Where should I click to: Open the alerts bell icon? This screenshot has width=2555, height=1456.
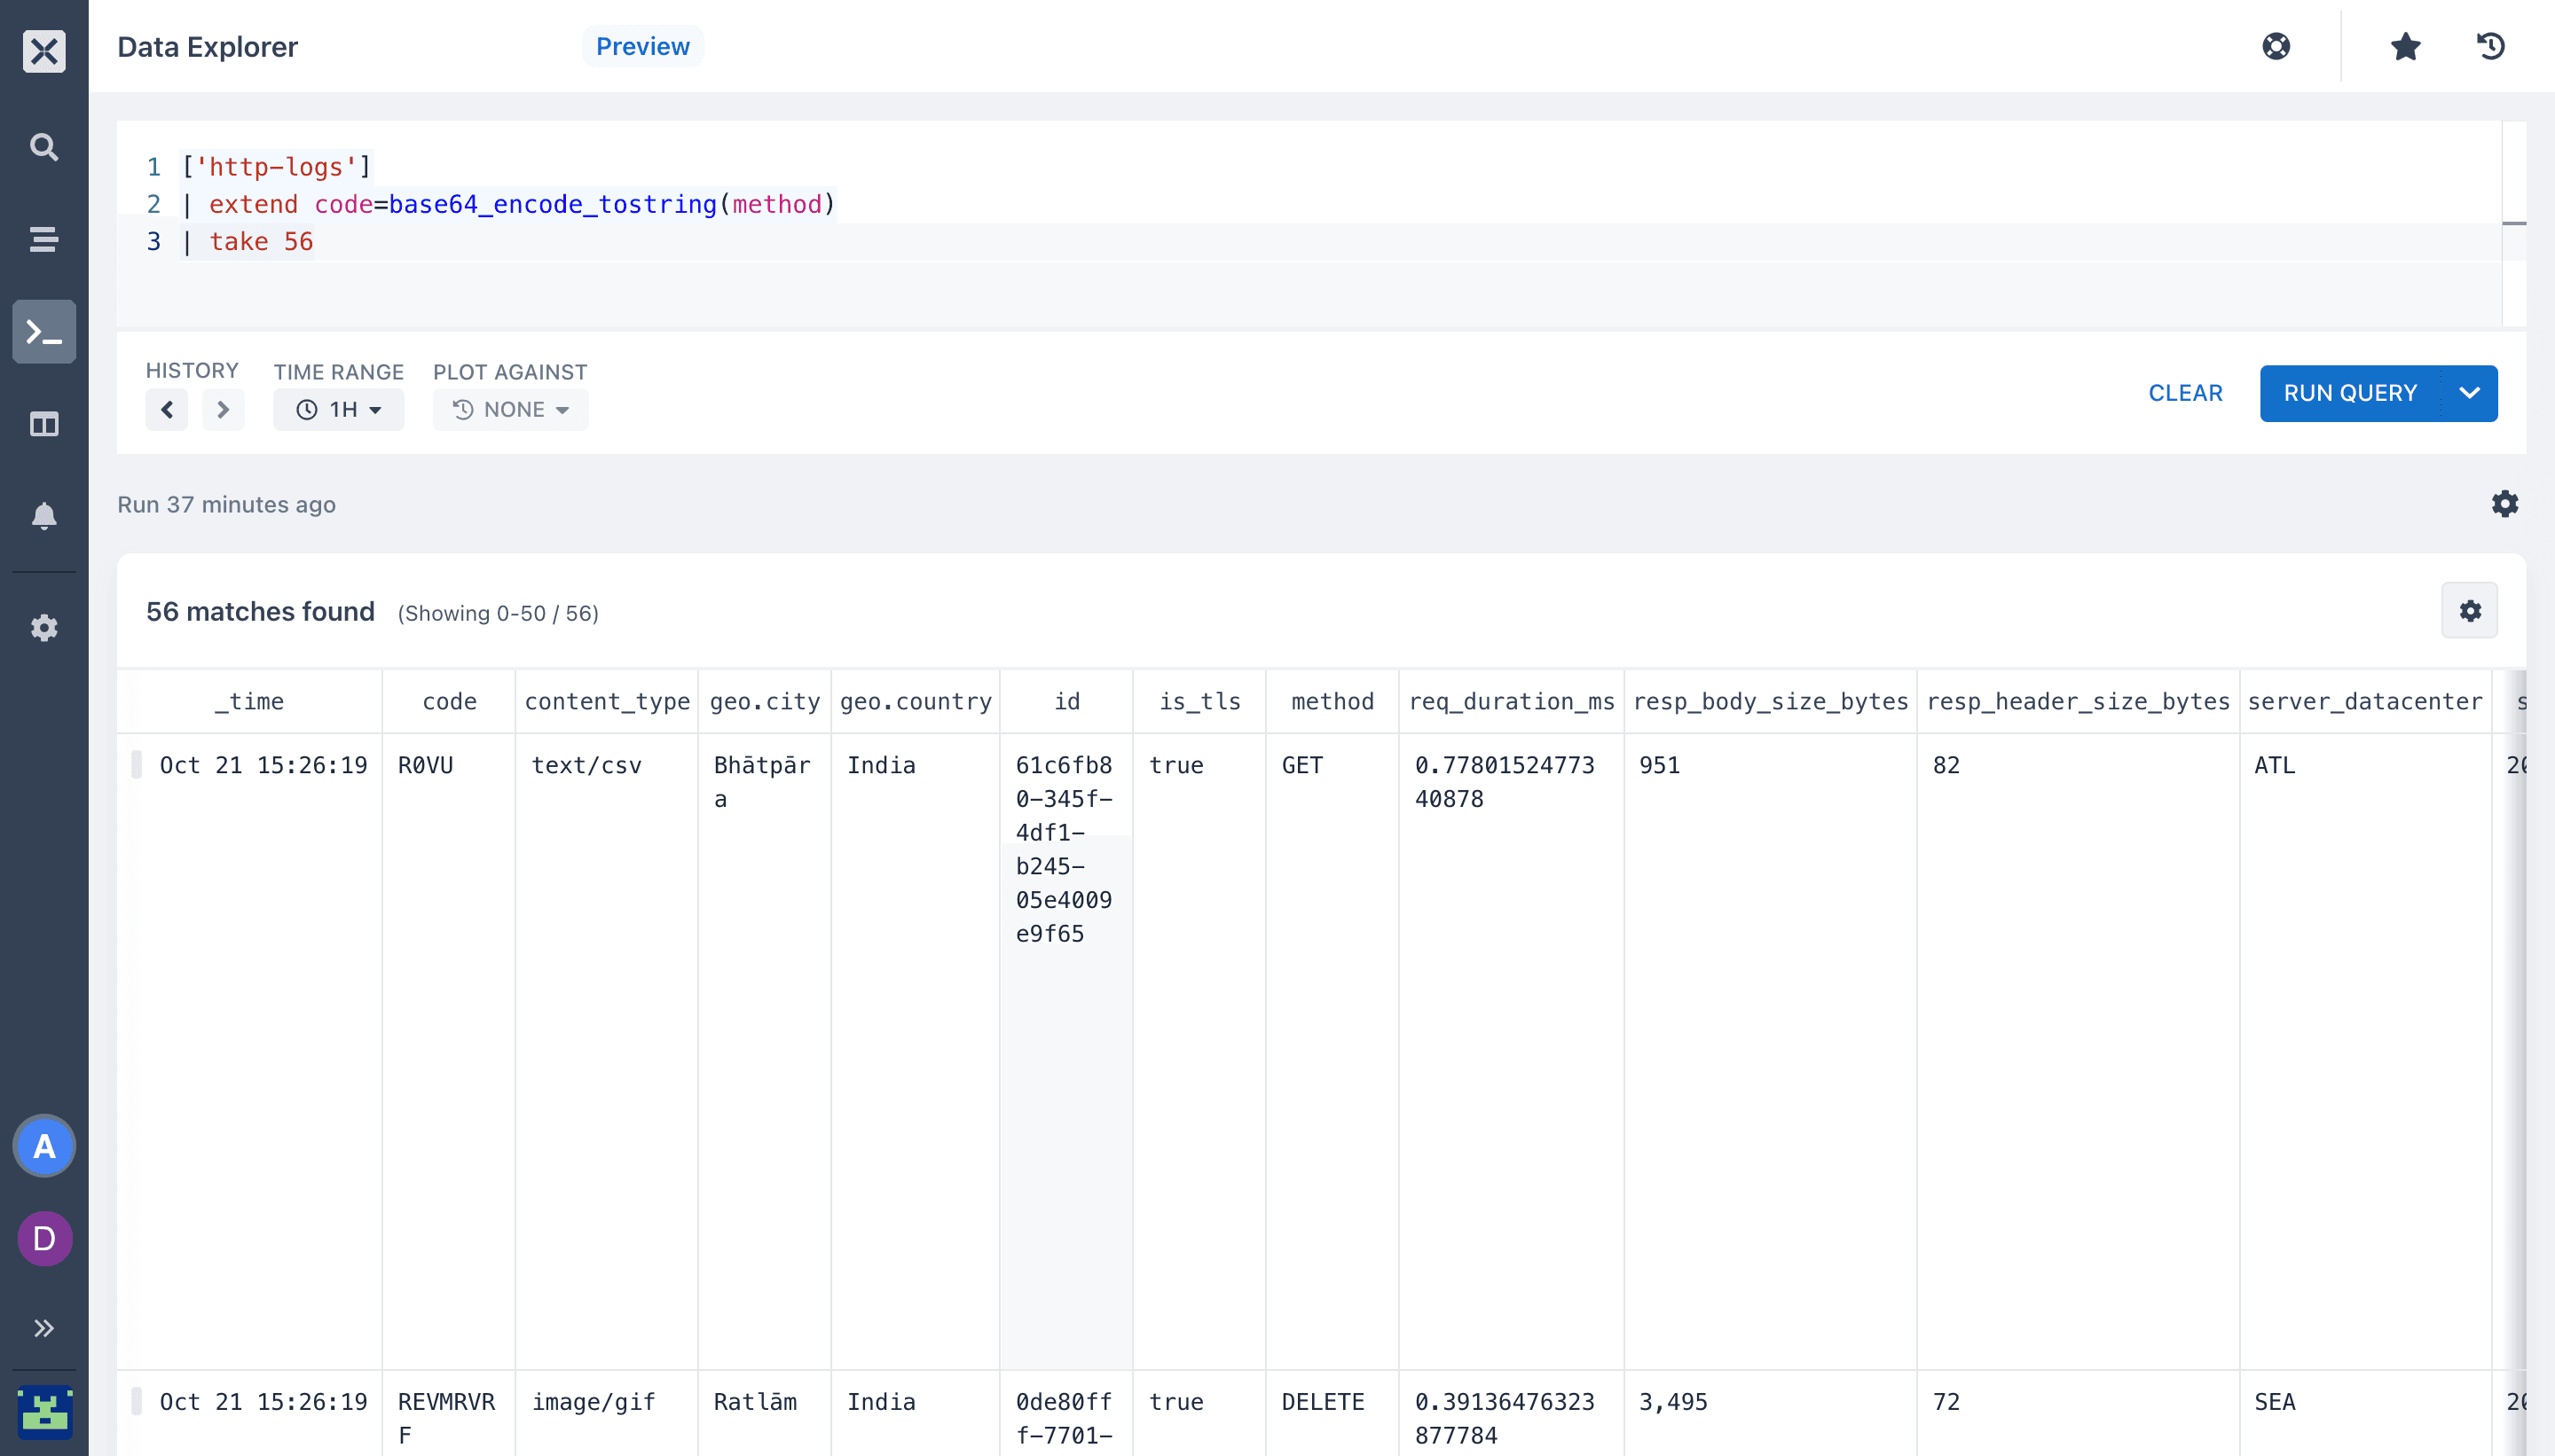pyautogui.click(x=44, y=516)
